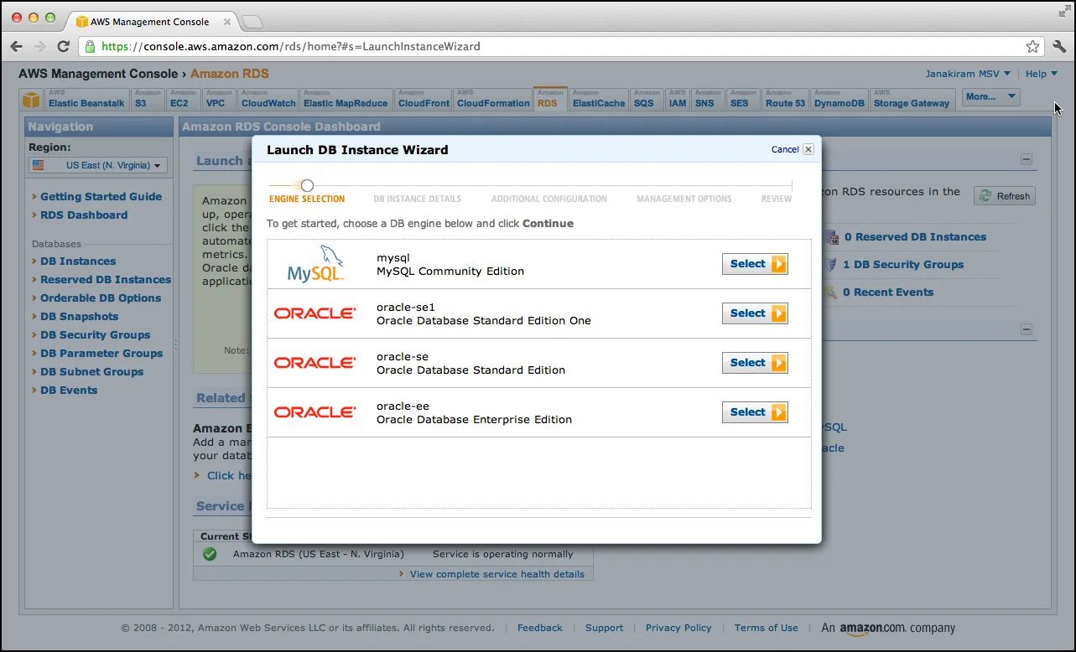Click the orange AWS cube icon

[31, 101]
